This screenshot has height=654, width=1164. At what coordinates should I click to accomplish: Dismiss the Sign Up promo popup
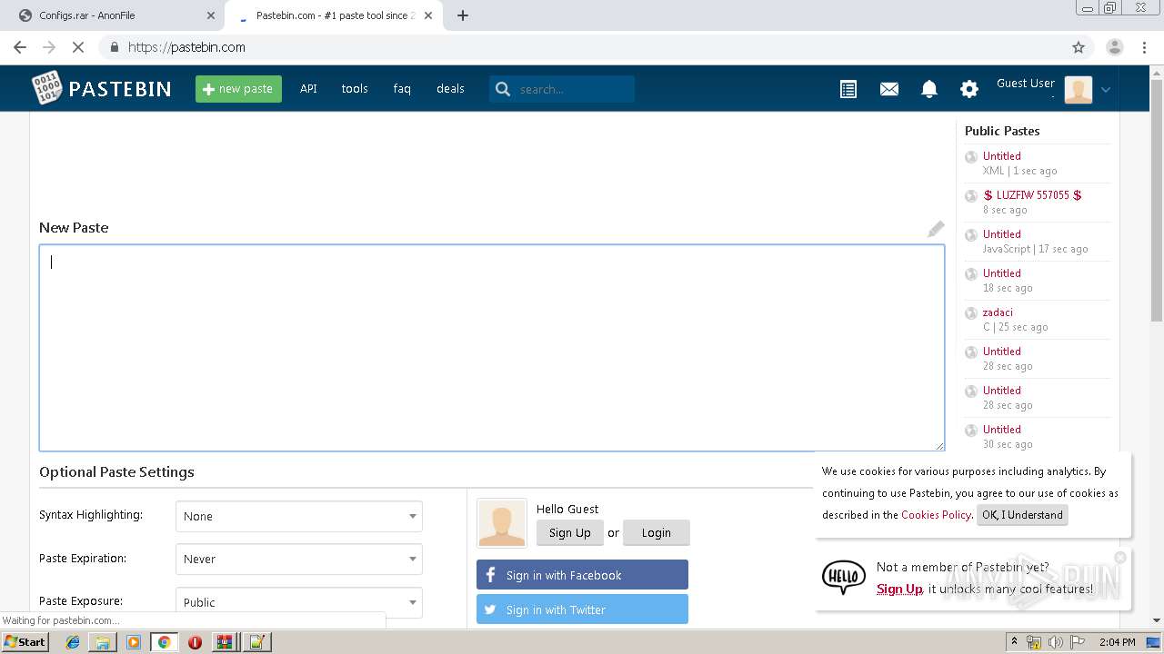[x=1120, y=557]
